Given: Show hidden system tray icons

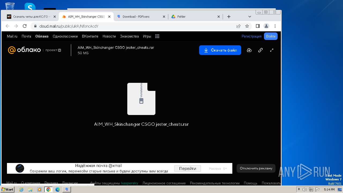Looking at the screenshot, I should (299, 190).
